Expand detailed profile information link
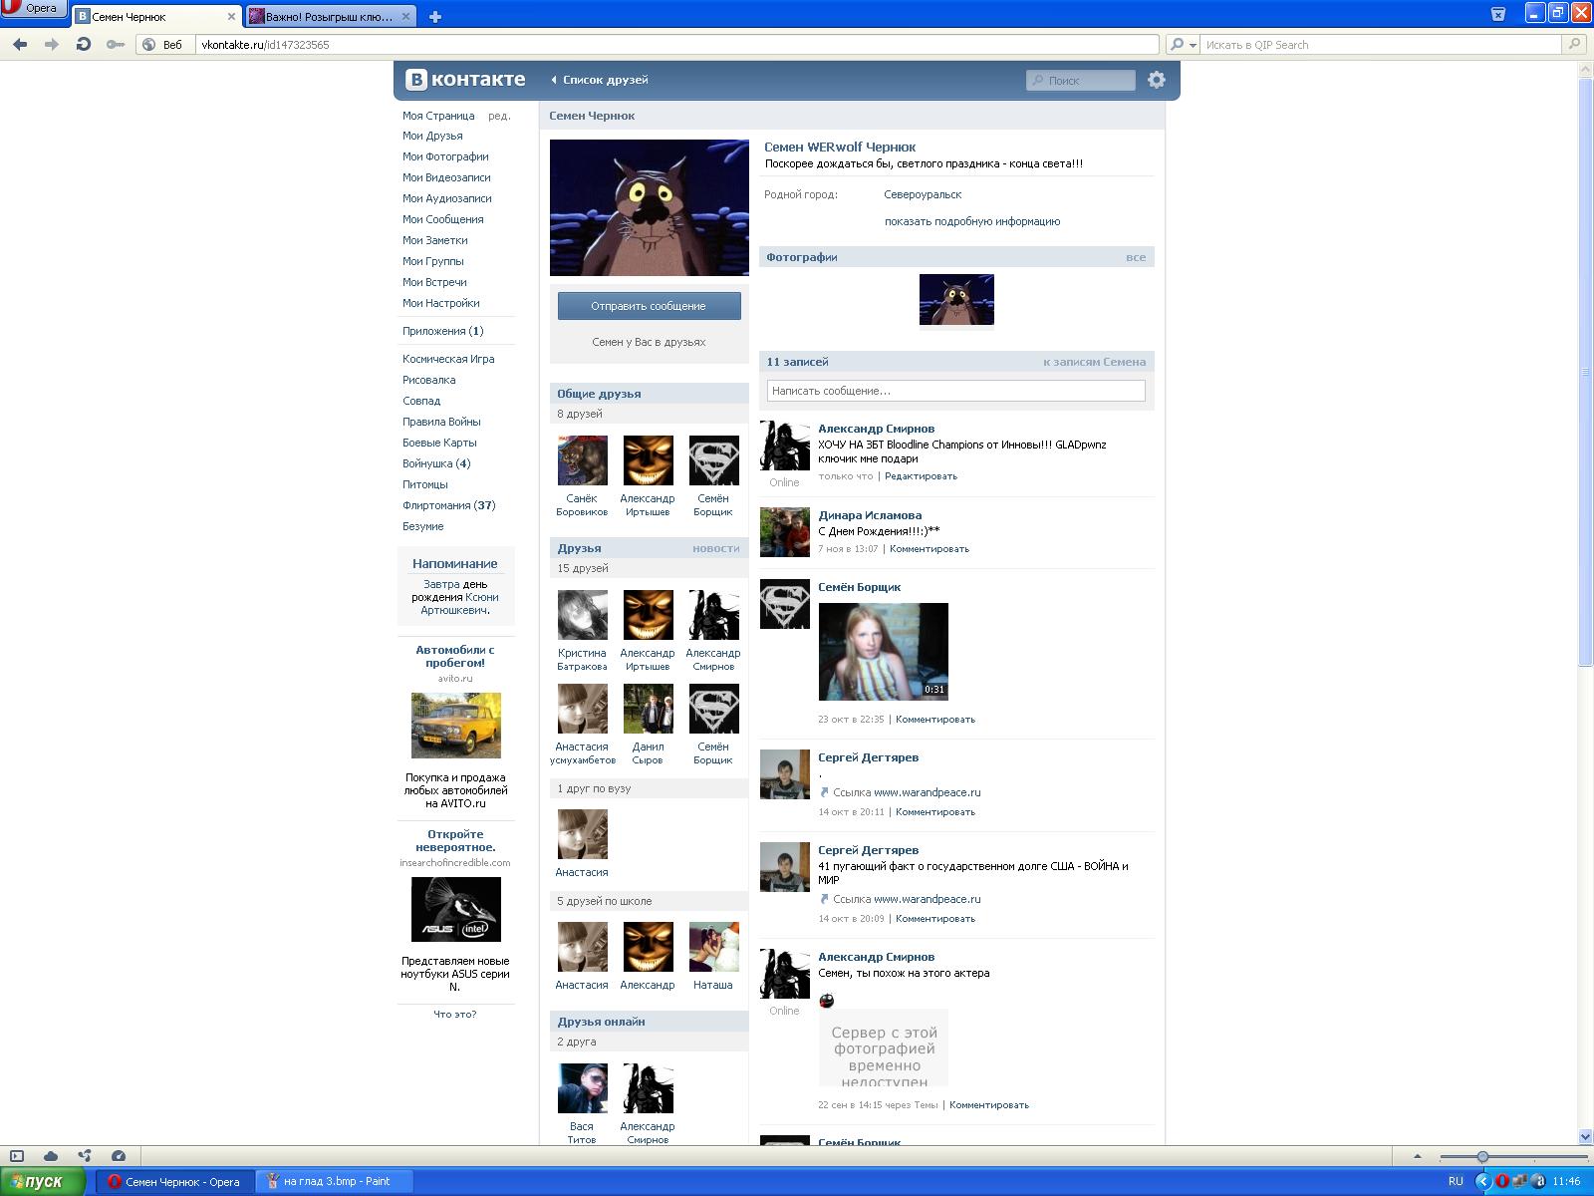Screen dimensions: 1594x1196 (971, 221)
